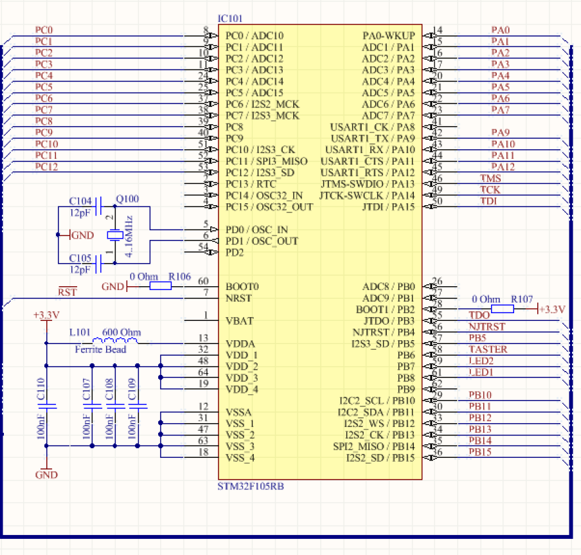Click the JTMS-SWDIO / PA13 pin name
This screenshot has height=555, width=581.
coord(368,184)
